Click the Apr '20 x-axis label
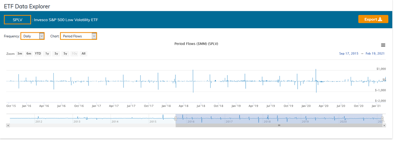 (324, 106)
